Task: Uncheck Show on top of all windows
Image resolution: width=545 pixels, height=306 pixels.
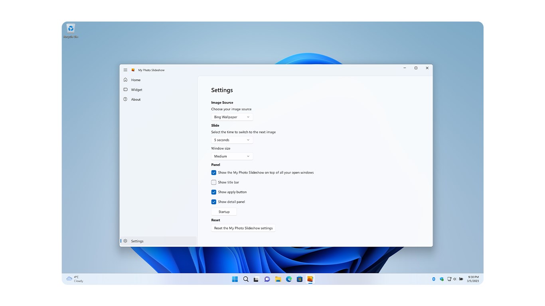Action: coord(214,173)
